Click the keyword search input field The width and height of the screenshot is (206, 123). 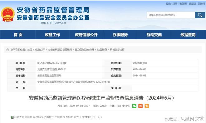171,15
